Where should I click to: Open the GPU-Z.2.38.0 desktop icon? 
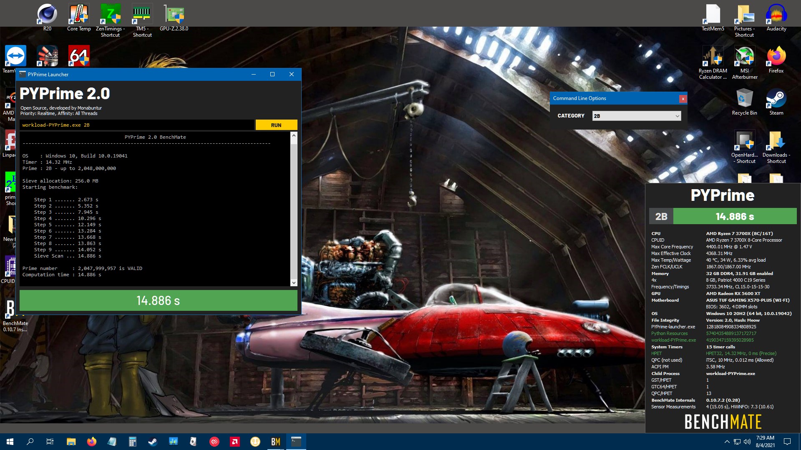174,17
